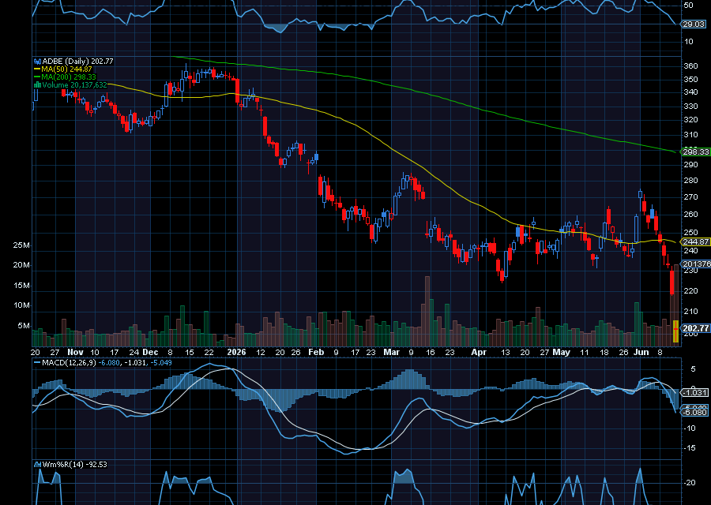
Task: Click the area icon beside Wm%R(14)
Action: pyautogui.click(x=38, y=464)
